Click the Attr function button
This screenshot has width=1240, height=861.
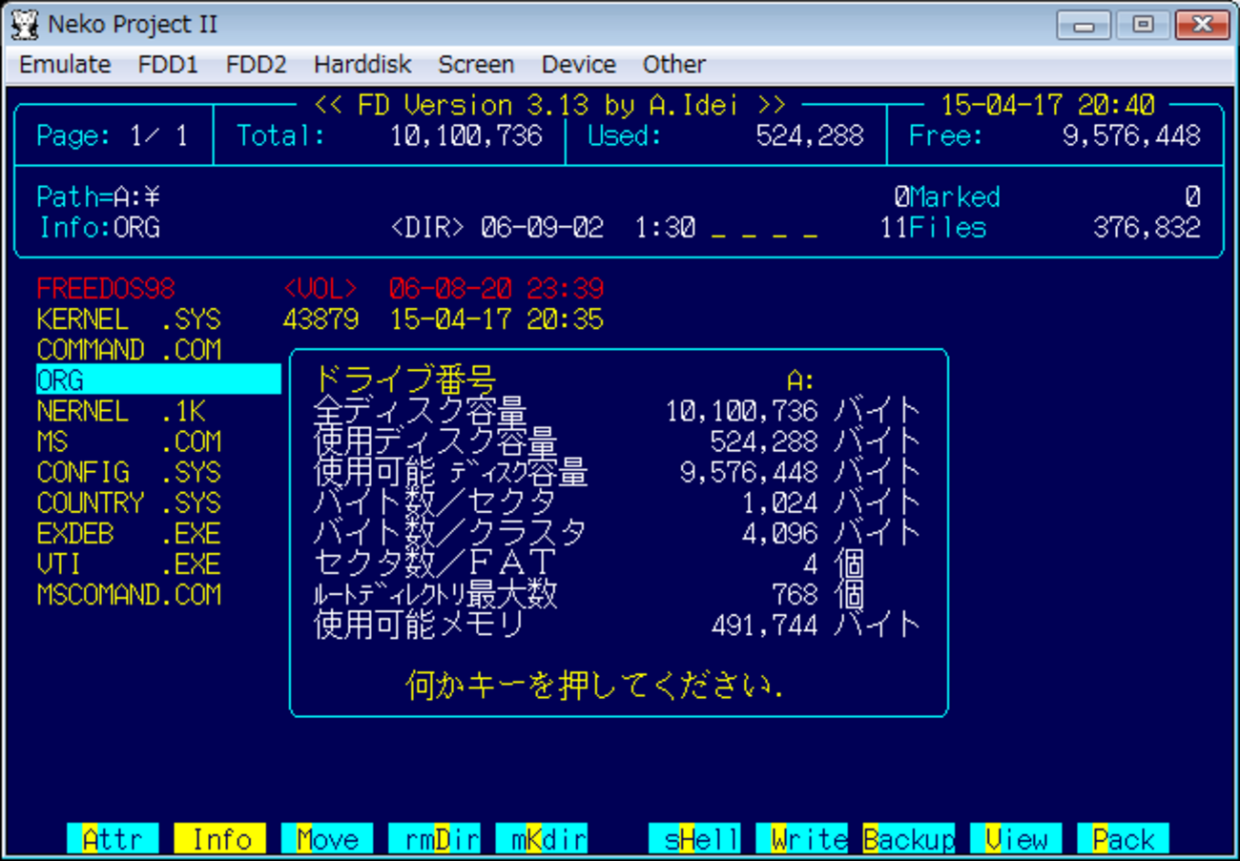pos(112,838)
